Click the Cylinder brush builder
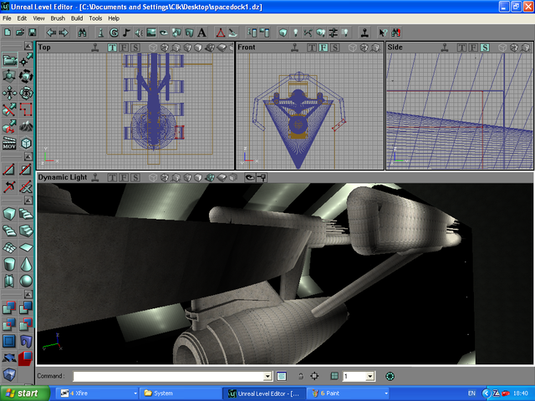This screenshot has height=401, width=535. click(x=9, y=264)
